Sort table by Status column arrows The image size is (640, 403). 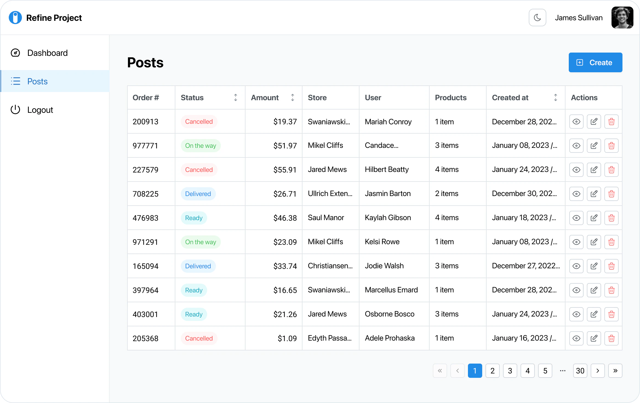coord(235,97)
